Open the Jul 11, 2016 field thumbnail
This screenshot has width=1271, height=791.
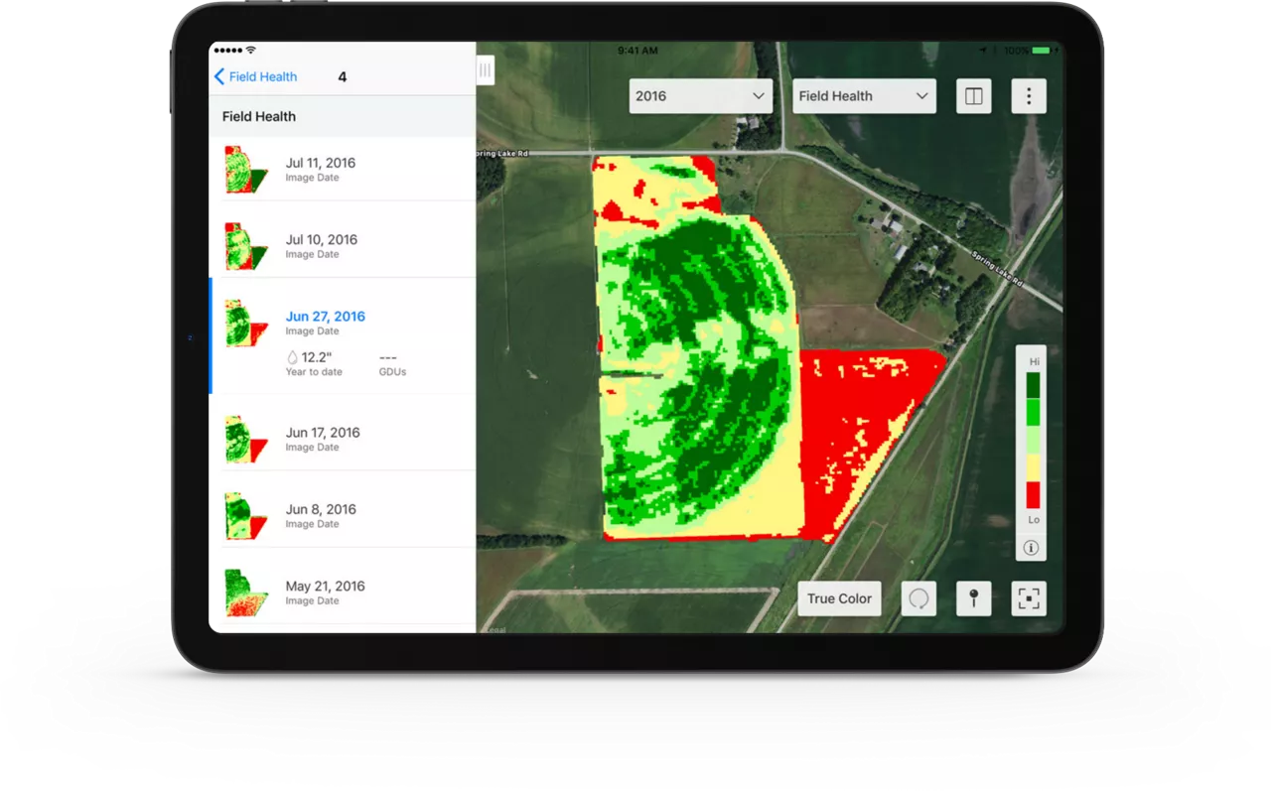[246, 169]
